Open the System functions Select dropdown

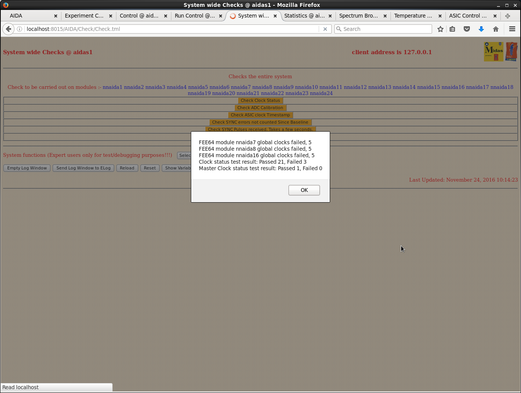point(184,155)
